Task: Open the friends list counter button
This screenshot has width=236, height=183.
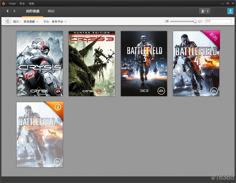Action: [205, 11]
